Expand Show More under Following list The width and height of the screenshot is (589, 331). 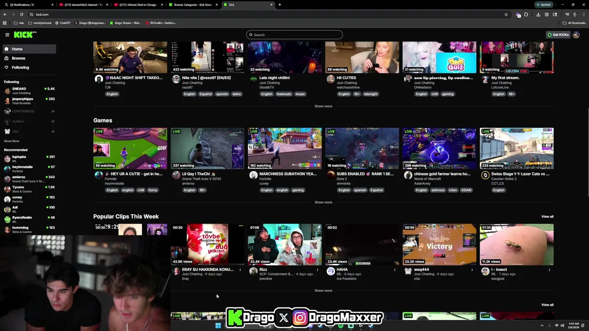pos(12,141)
